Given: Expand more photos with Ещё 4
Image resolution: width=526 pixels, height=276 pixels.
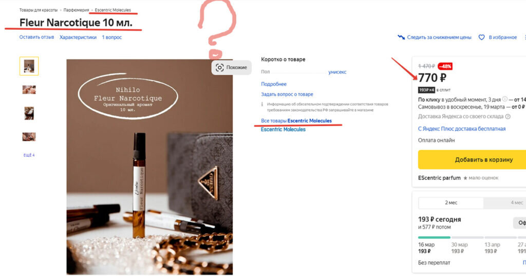Looking at the screenshot, I should pos(29,155).
